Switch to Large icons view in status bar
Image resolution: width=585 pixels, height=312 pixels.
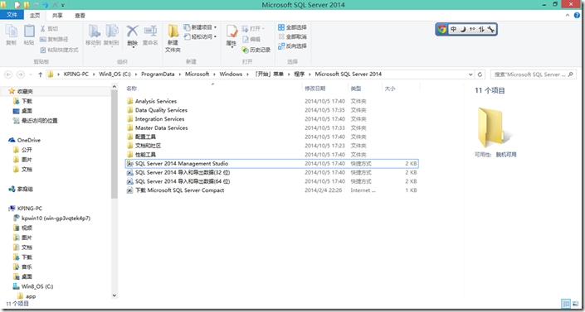[574, 304]
